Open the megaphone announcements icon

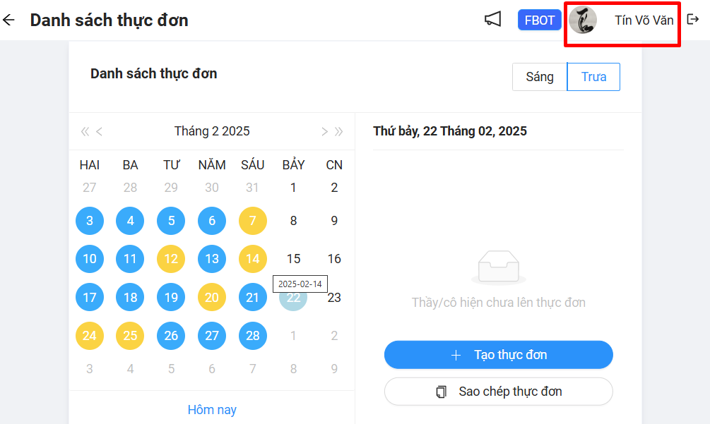pyautogui.click(x=492, y=20)
